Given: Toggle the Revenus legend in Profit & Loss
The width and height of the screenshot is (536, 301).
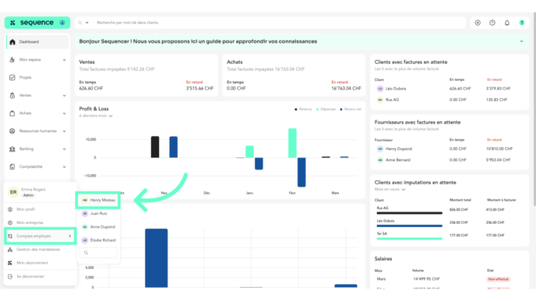Looking at the screenshot, I should (x=303, y=109).
